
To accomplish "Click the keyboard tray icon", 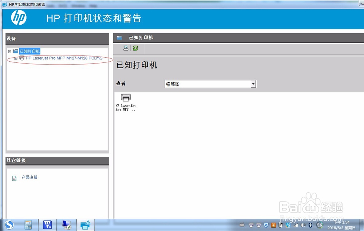I will coord(242,225).
